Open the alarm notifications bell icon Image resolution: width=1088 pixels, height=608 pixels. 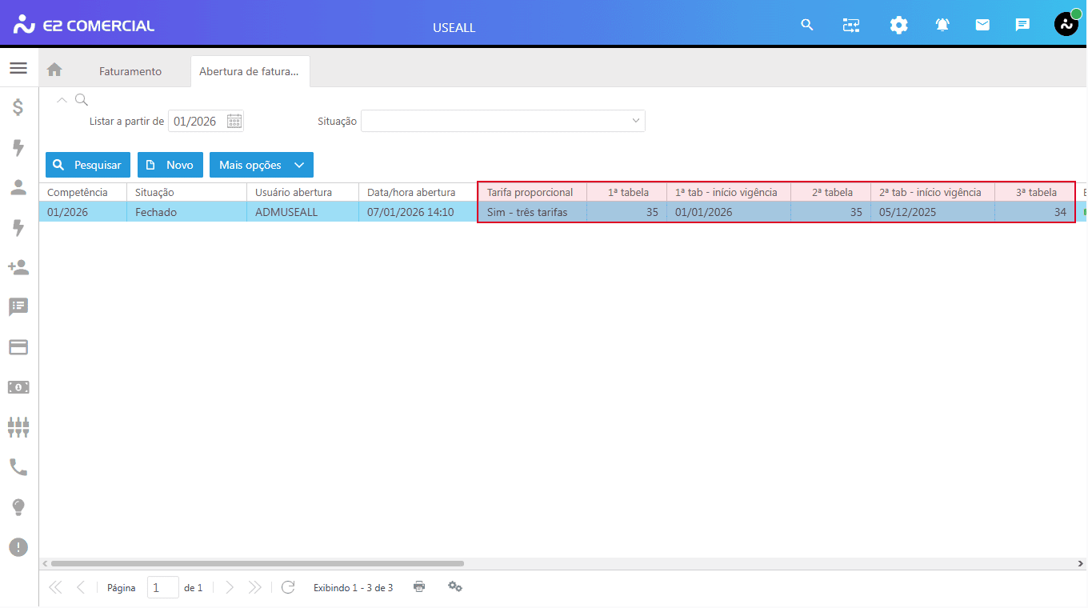point(942,25)
